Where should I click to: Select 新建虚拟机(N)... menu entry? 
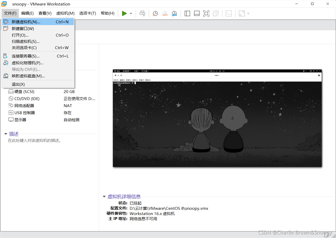[38, 22]
